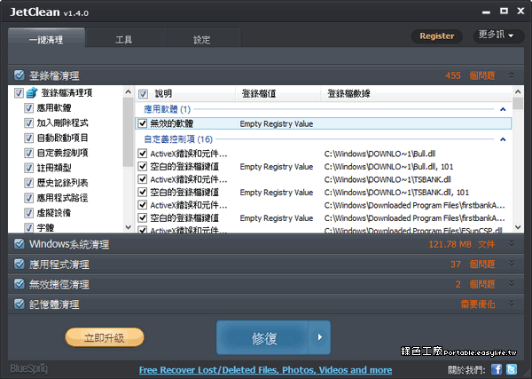532x379 pixels.
Task: Collapse the 自定義控制項 (16) group
Action: click(x=503, y=139)
